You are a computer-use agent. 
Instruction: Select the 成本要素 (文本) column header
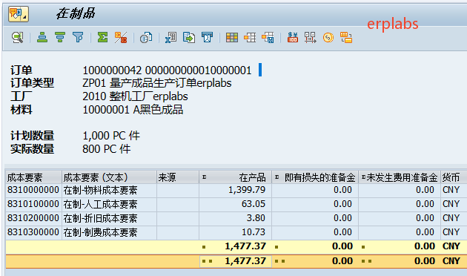point(109,177)
